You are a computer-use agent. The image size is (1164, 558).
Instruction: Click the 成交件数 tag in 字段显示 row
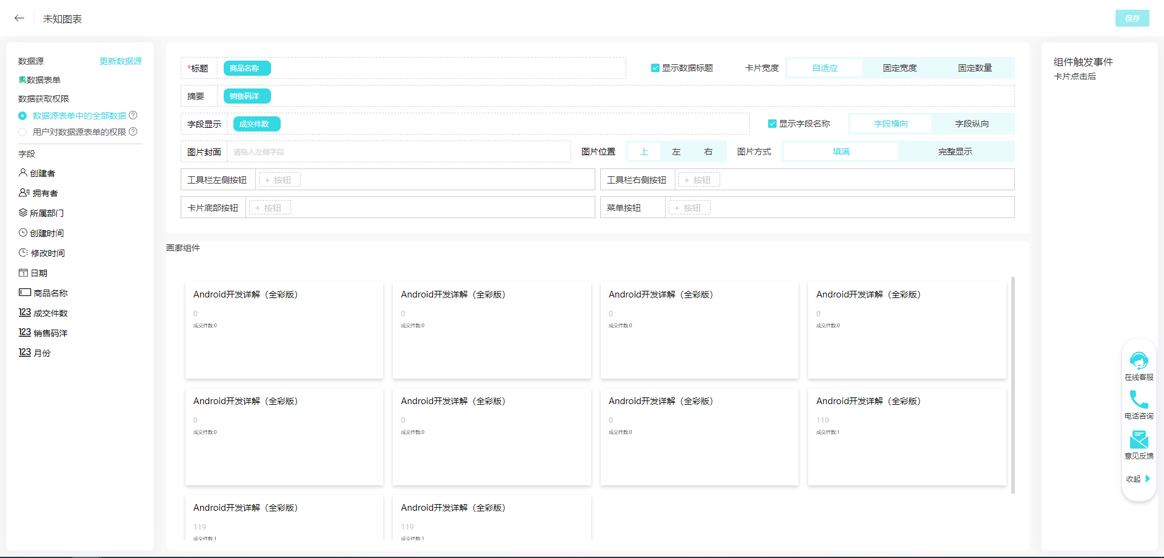[256, 124]
